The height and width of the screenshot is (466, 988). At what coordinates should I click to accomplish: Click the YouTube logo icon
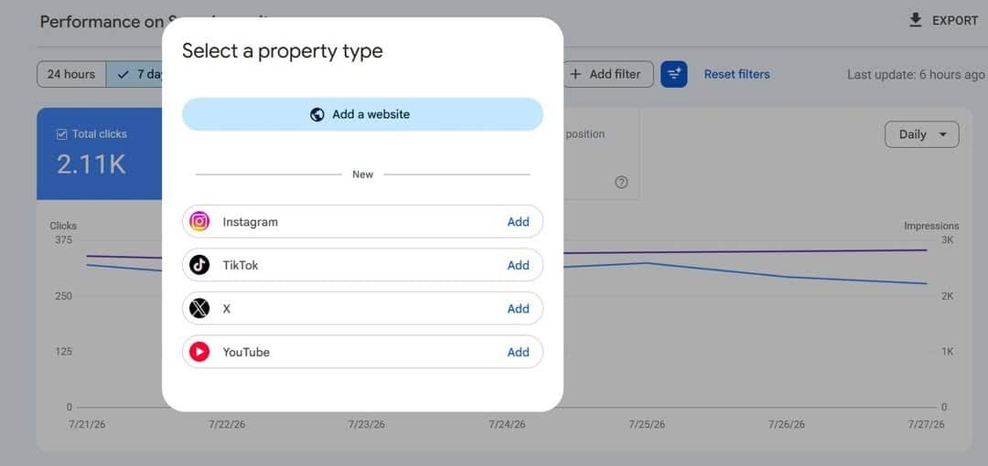click(x=199, y=352)
